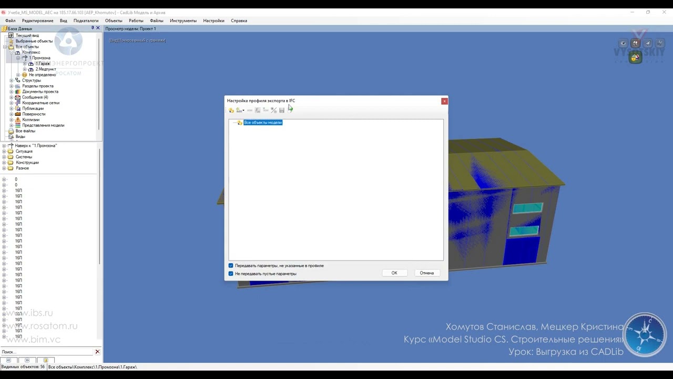Select 'Виды' item in database tree
Viewport: 673px width, 379px height.
click(20, 136)
